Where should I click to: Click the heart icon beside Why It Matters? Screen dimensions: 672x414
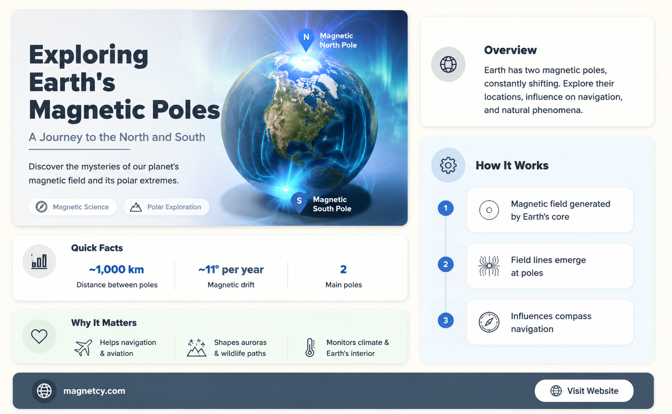click(x=39, y=336)
